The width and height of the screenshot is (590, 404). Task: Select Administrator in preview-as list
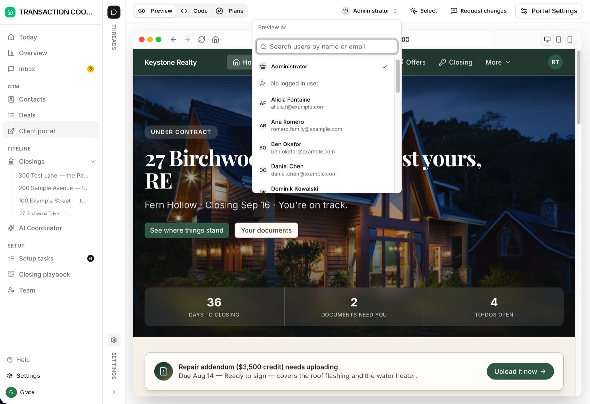323,66
